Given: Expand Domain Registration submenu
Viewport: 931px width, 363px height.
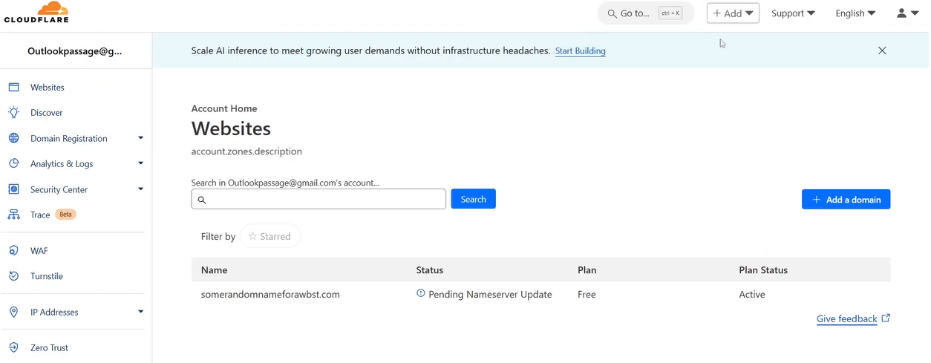Looking at the screenshot, I should pos(140,138).
